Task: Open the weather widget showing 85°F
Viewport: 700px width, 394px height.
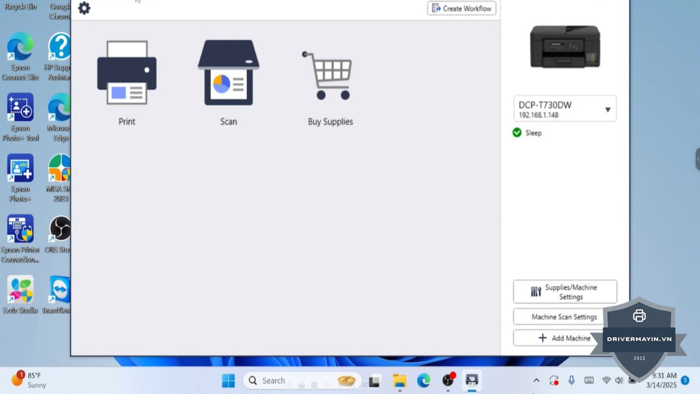Action: pyautogui.click(x=30, y=380)
